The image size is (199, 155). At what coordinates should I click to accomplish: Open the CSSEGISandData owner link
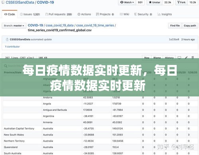coord(20,2)
